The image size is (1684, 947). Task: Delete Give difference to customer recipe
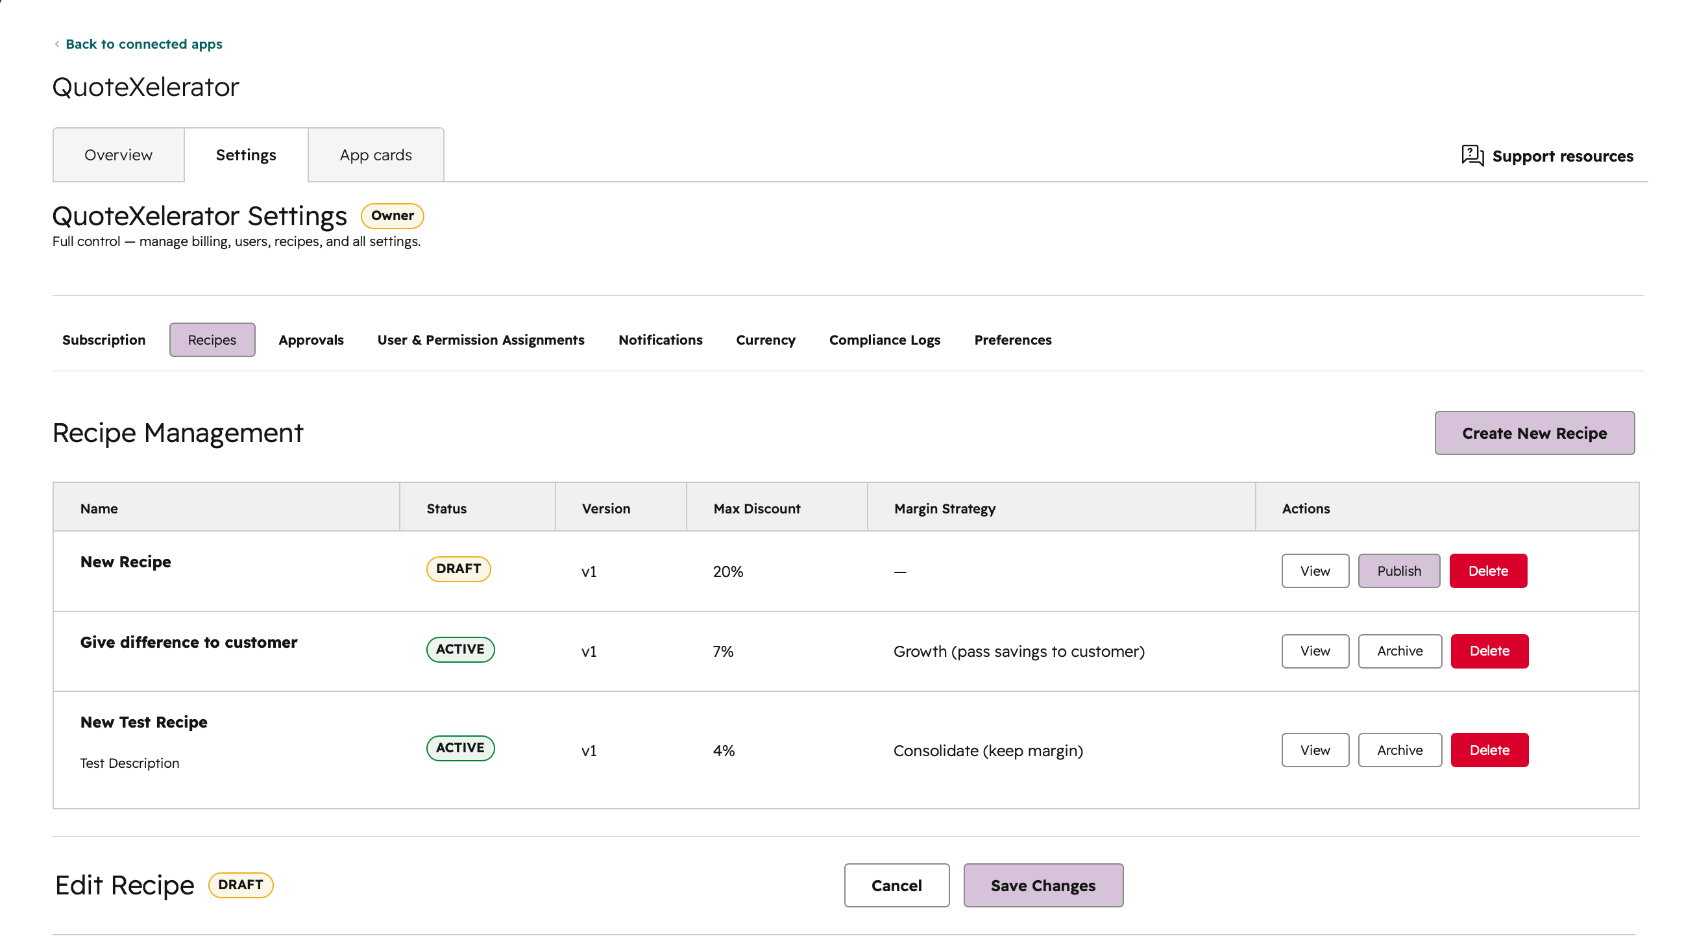point(1489,651)
